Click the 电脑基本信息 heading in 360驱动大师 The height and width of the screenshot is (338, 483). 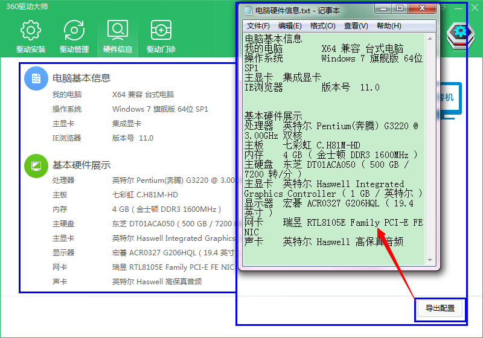[82, 78]
